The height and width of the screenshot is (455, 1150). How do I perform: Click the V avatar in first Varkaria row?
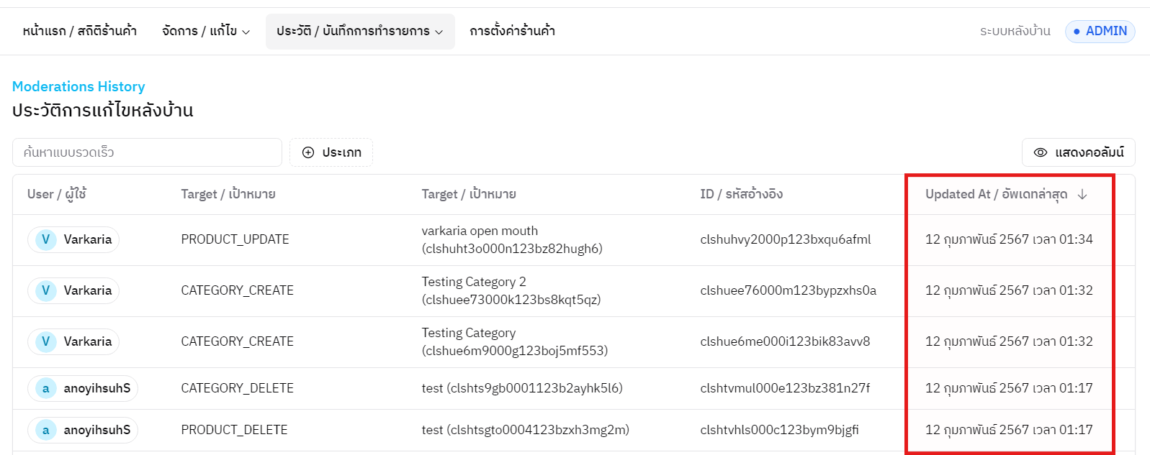pos(45,239)
